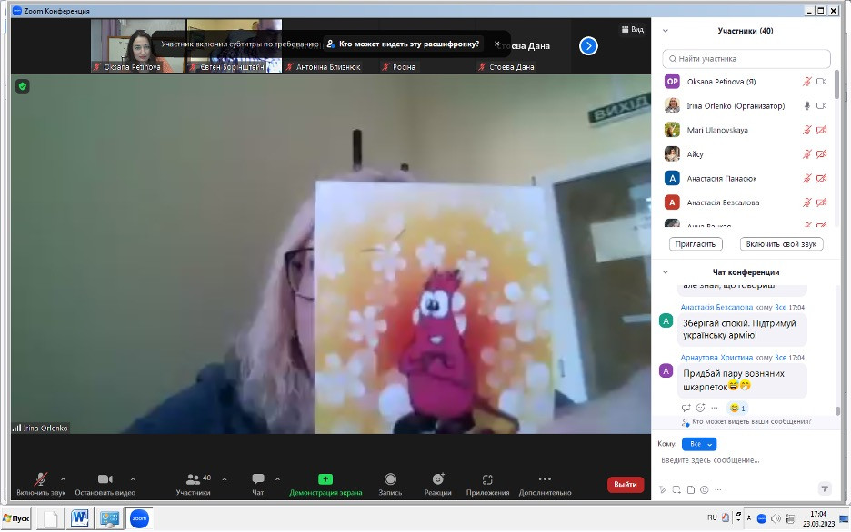Viewport: 851px width, 532px height.
Task: Select Стоєва Дана participant tile
Action: [523, 46]
